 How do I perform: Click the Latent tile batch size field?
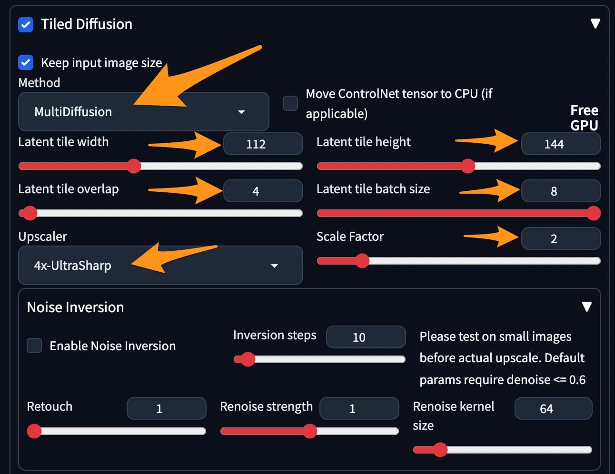tap(561, 191)
